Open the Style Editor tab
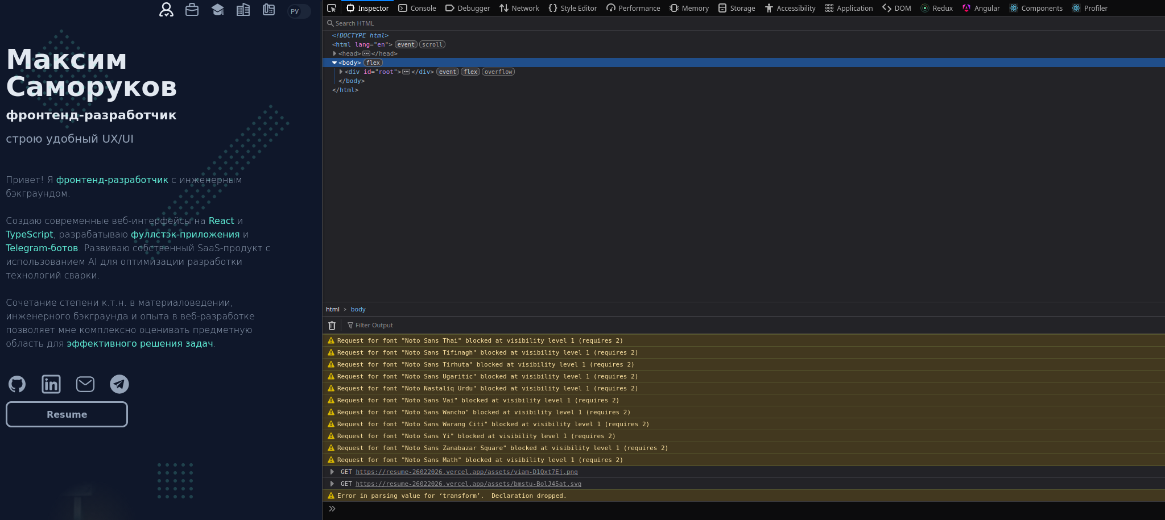 (573, 8)
